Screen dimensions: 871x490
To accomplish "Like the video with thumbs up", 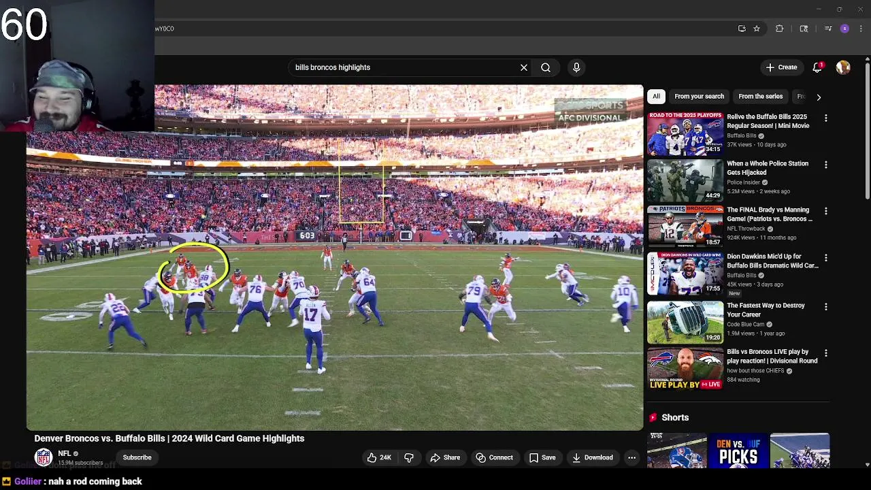I will click(379, 457).
